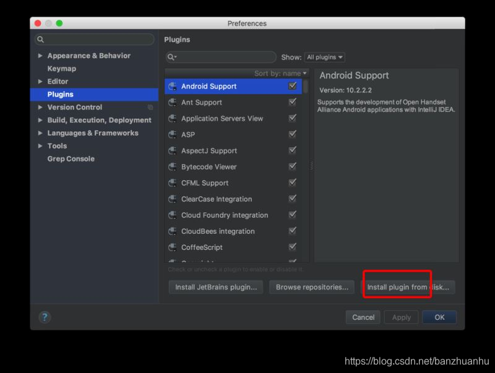Disable the ASP plugin checkbox

pyautogui.click(x=292, y=134)
